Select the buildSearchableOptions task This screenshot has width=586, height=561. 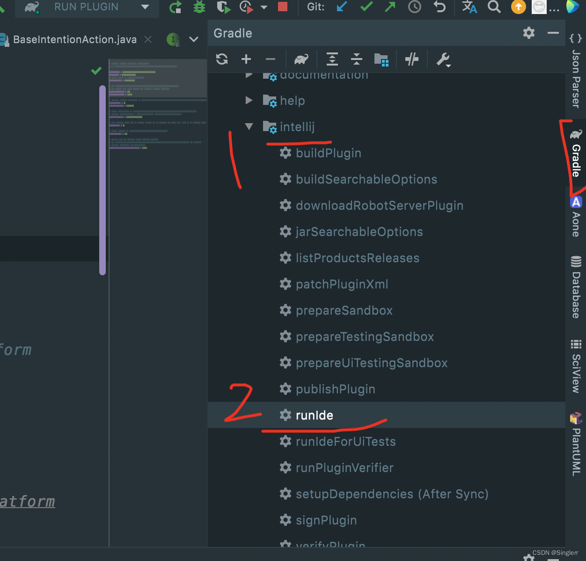coord(358,179)
